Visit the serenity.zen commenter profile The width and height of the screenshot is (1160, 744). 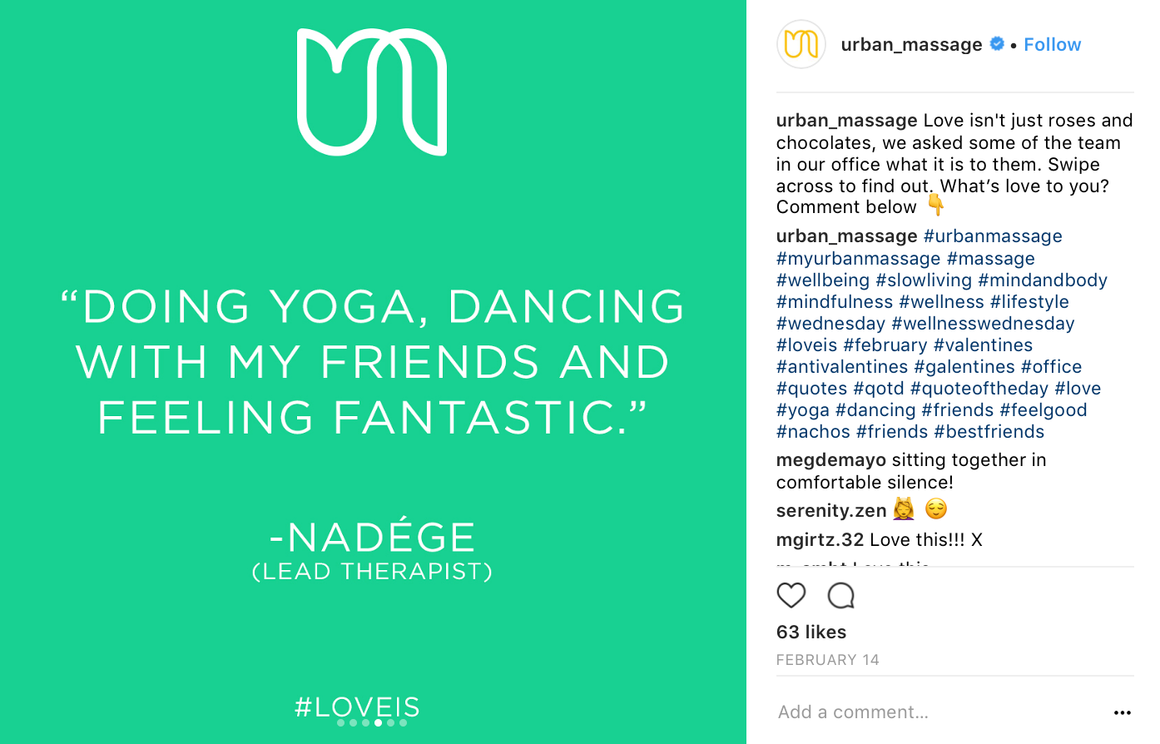pyautogui.click(x=830, y=510)
